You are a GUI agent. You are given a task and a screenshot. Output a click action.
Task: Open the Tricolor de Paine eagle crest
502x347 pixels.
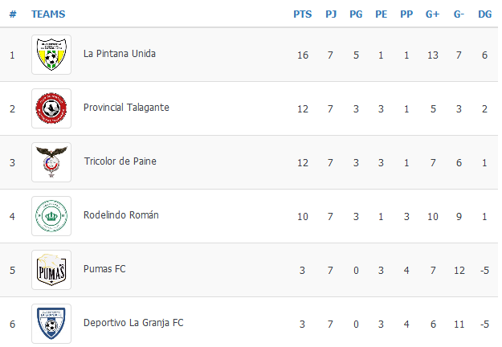[x=51, y=162]
